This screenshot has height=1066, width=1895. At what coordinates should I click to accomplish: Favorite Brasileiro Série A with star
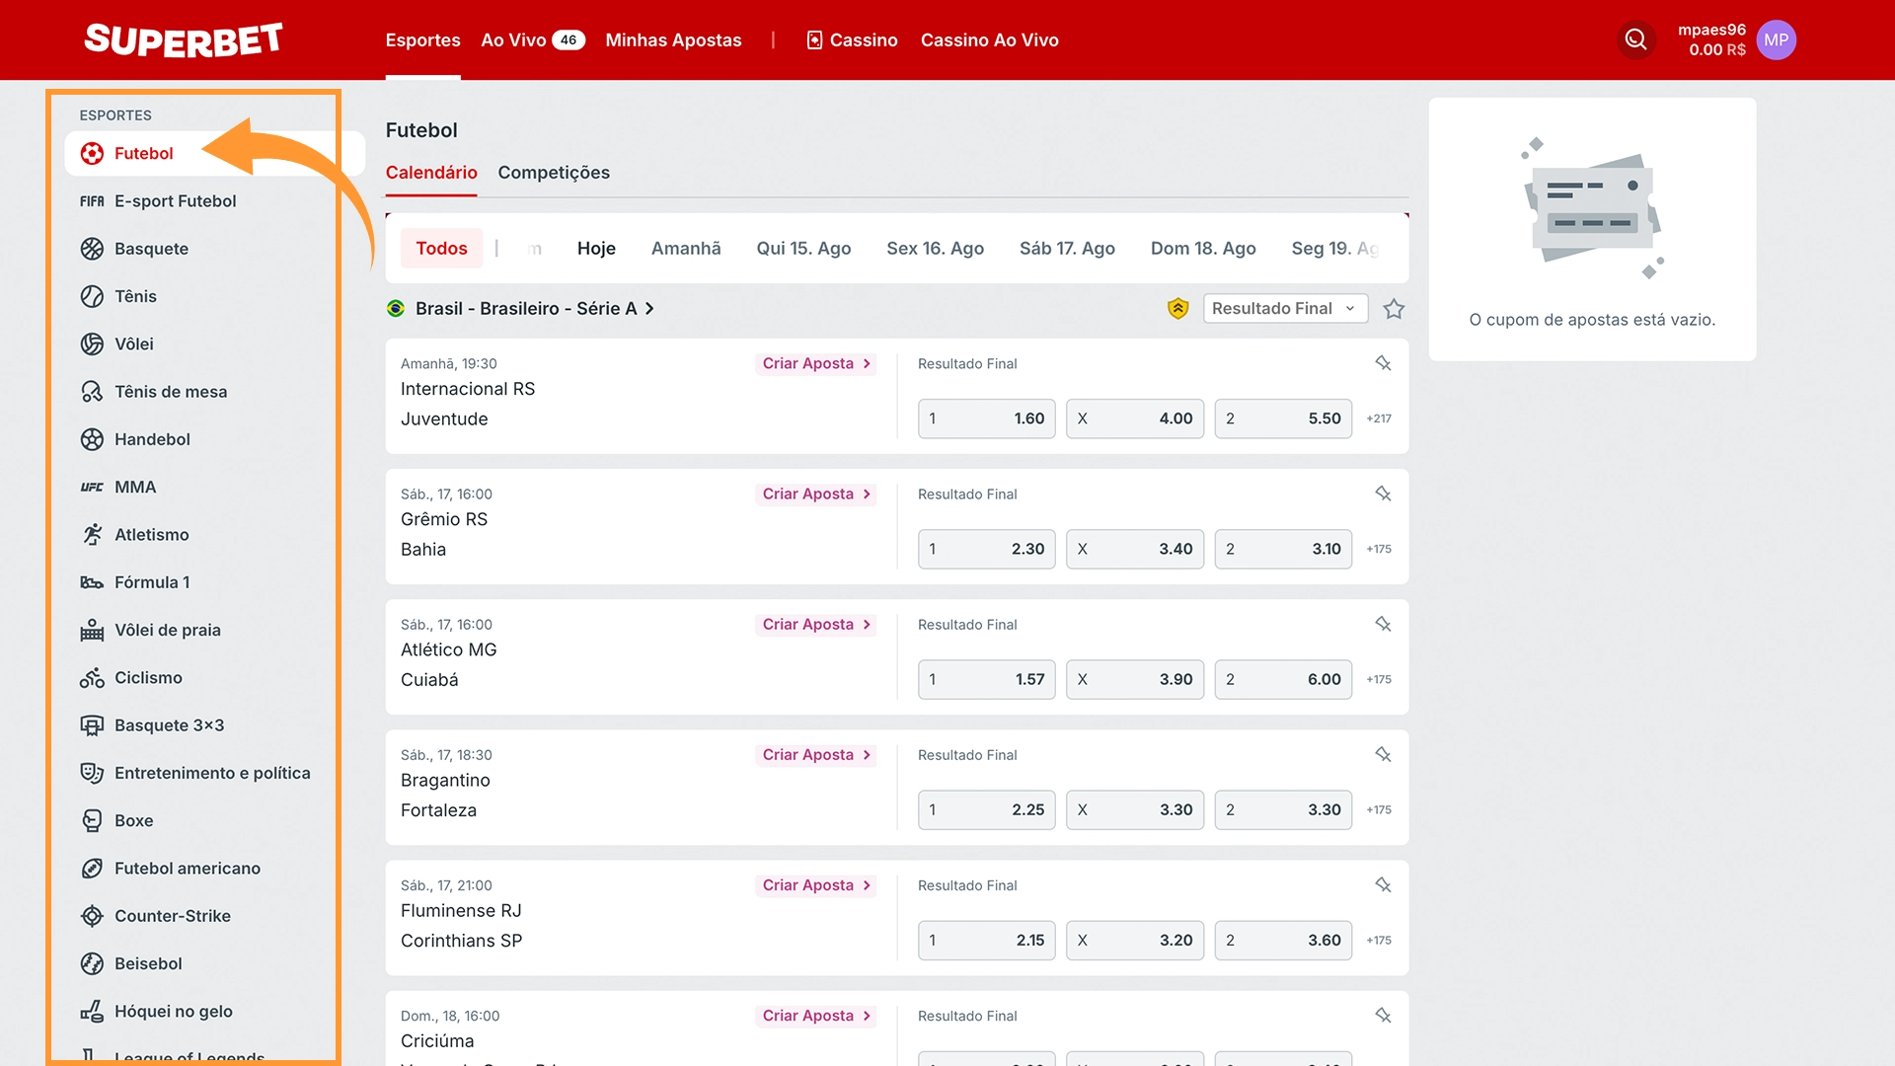tap(1394, 309)
